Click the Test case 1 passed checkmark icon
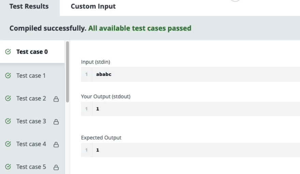 tap(8, 76)
